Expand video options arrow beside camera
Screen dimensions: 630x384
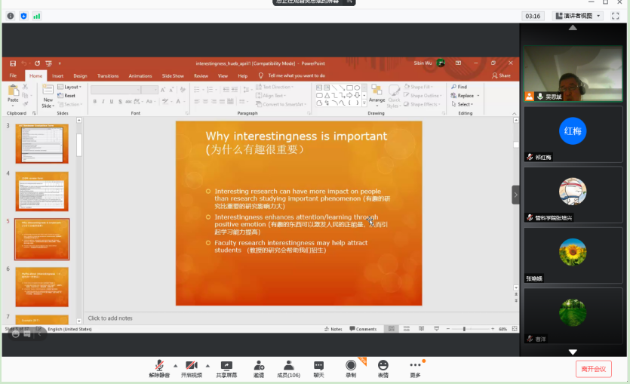(x=208, y=364)
